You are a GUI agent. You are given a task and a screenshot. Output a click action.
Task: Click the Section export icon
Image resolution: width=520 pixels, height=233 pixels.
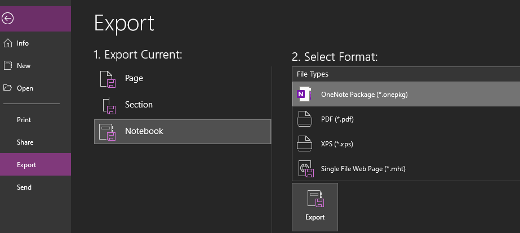click(x=108, y=105)
